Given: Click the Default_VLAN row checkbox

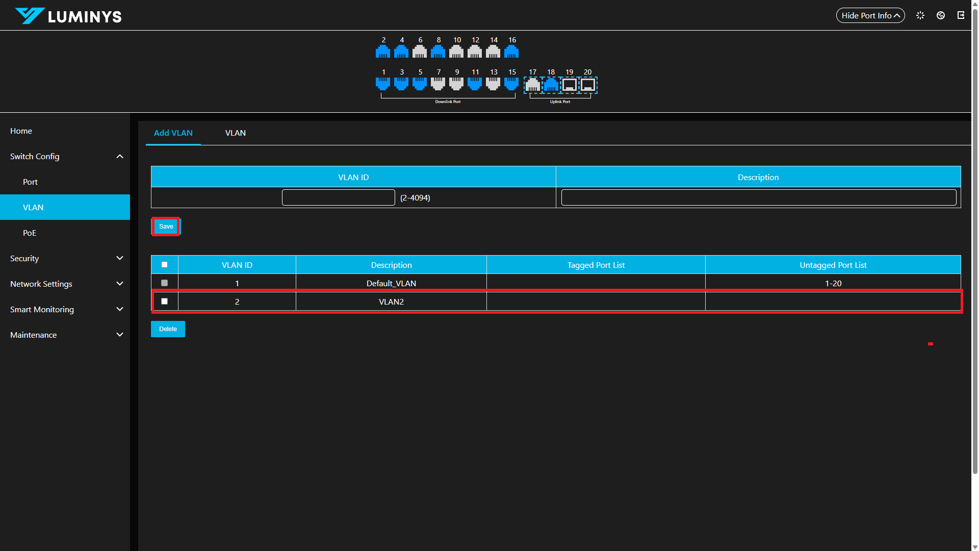Looking at the screenshot, I should tap(164, 283).
